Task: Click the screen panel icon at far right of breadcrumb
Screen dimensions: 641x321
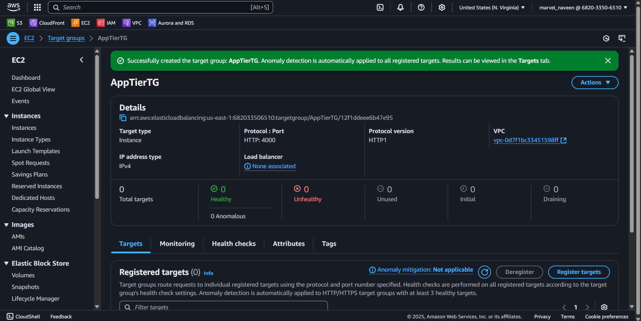Action: click(x=622, y=38)
